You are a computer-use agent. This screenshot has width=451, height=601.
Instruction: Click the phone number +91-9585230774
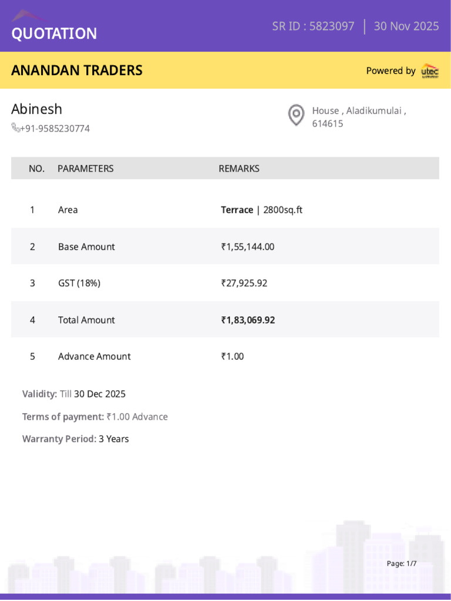point(55,129)
